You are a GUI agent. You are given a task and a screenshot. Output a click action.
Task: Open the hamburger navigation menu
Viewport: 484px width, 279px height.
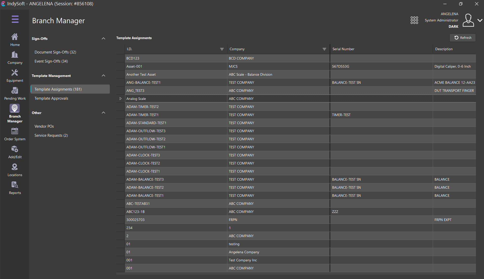point(15,19)
